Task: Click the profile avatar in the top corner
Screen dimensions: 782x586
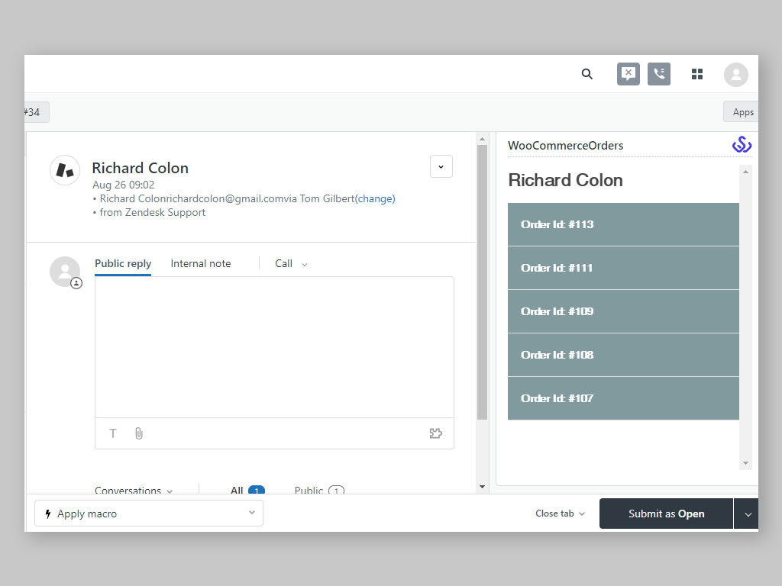Action: (735, 74)
